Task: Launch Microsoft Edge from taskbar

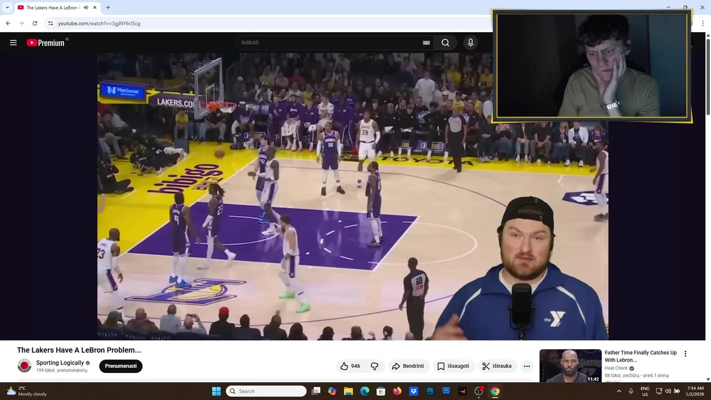Action: [364, 391]
